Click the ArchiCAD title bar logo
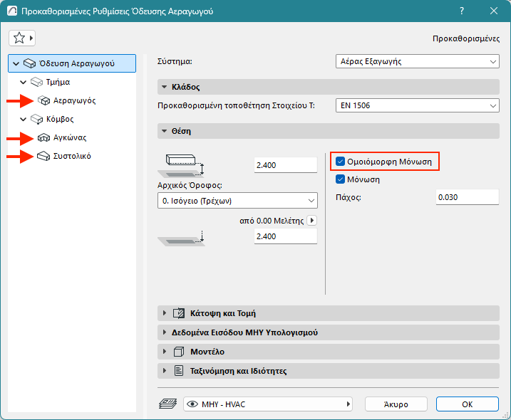 coord(12,11)
